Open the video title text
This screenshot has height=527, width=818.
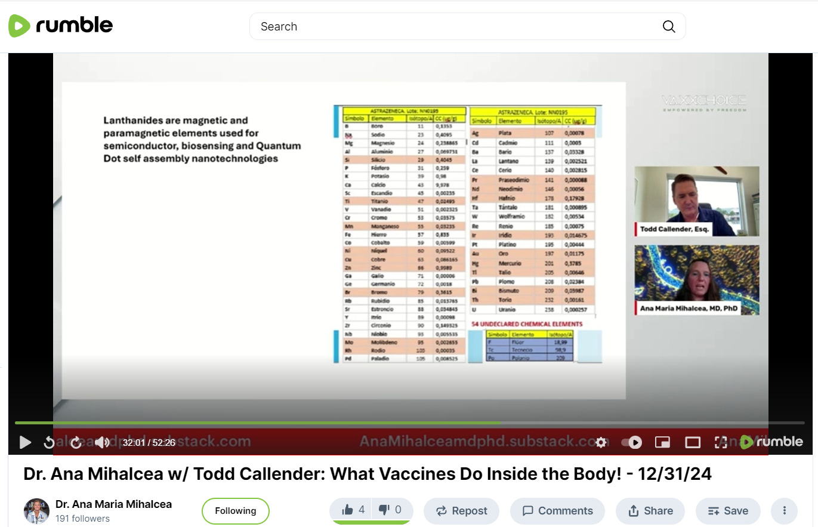pyautogui.click(x=368, y=474)
